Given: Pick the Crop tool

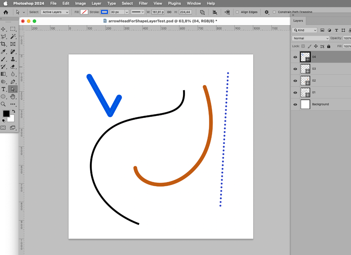Looking at the screenshot, I should 4,44.
